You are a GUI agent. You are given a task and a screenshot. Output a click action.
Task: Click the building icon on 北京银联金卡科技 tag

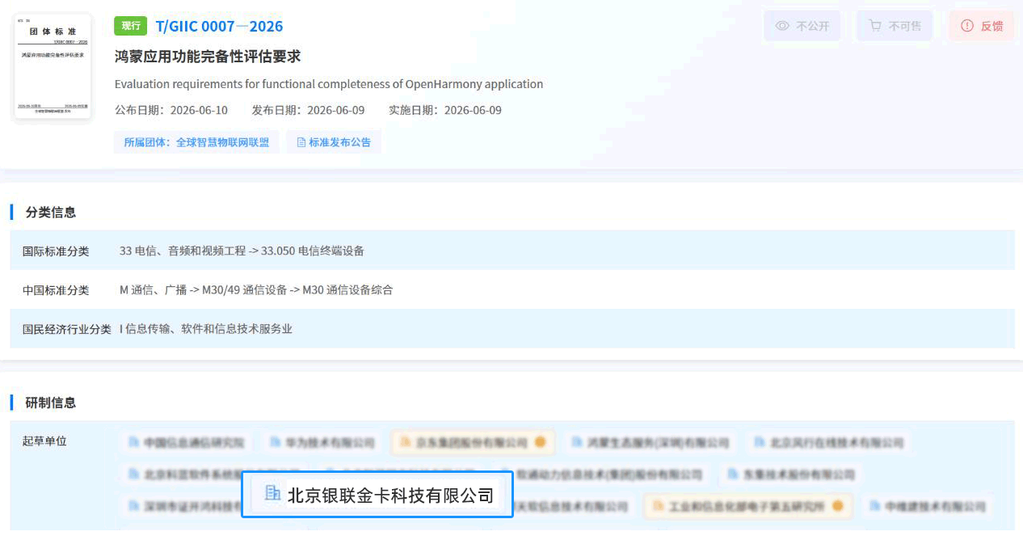coord(273,493)
